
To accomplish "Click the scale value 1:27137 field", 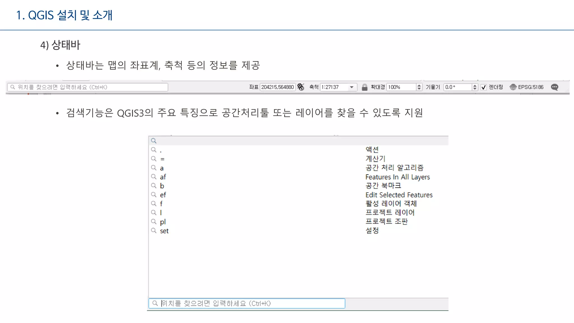I will click(334, 87).
